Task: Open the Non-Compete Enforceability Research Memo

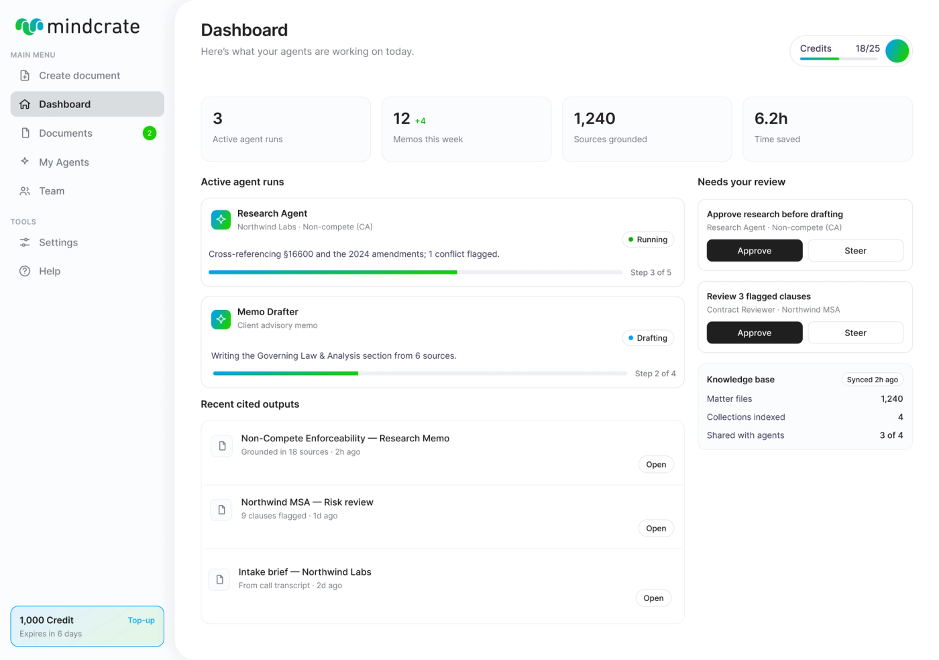Action: pos(656,464)
